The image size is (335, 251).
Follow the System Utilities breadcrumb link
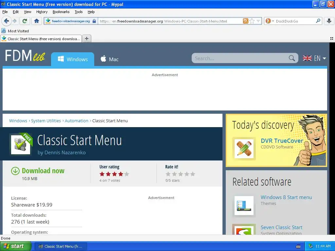[46, 121]
